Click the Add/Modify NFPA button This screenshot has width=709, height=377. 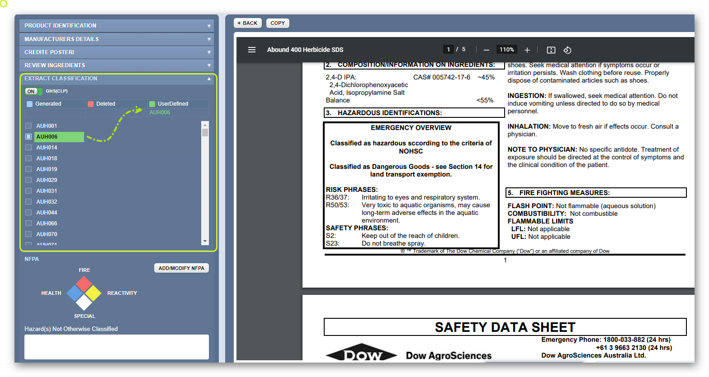[x=181, y=268]
